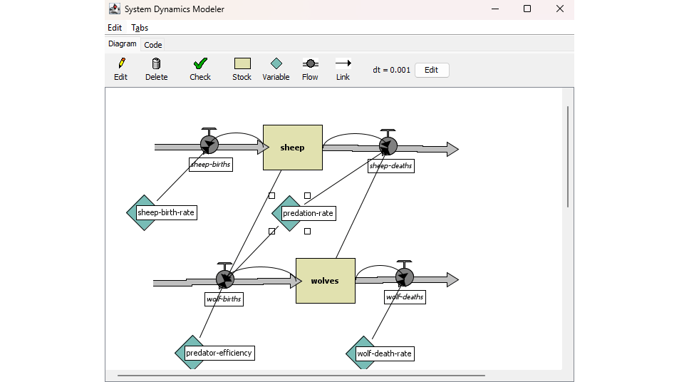The width and height of the screenshot is (679, 382).
Task: Click the vertical scrollbar thumb
Action: click(568, 156)
